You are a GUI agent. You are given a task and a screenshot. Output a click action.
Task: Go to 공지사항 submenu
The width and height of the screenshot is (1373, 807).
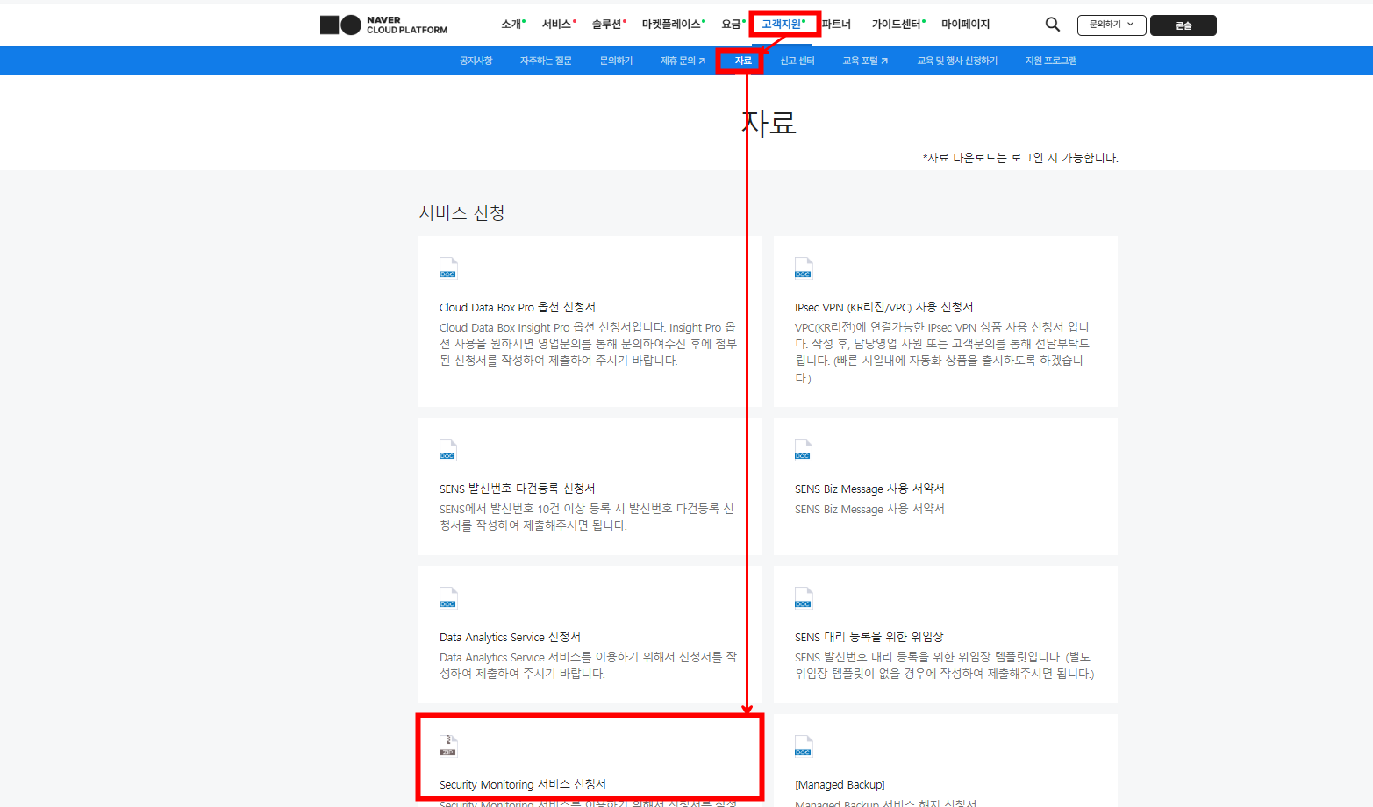(x=476, y=61)
